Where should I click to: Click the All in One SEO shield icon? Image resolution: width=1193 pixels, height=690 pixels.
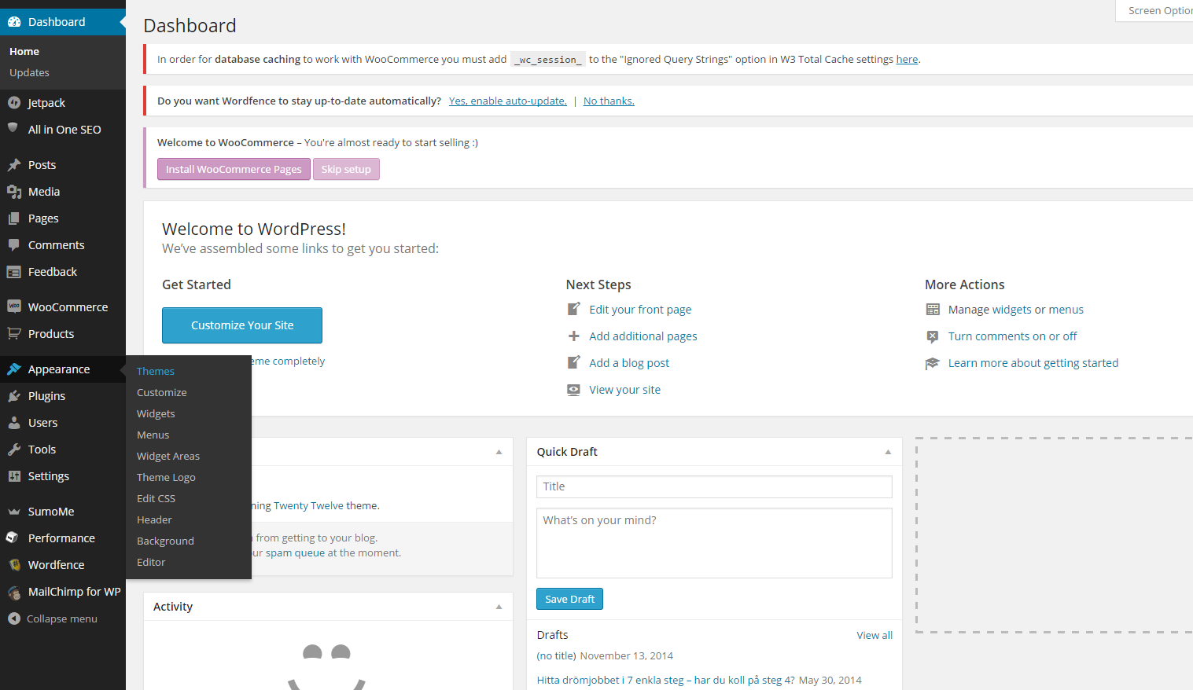(x=13, y=128)
